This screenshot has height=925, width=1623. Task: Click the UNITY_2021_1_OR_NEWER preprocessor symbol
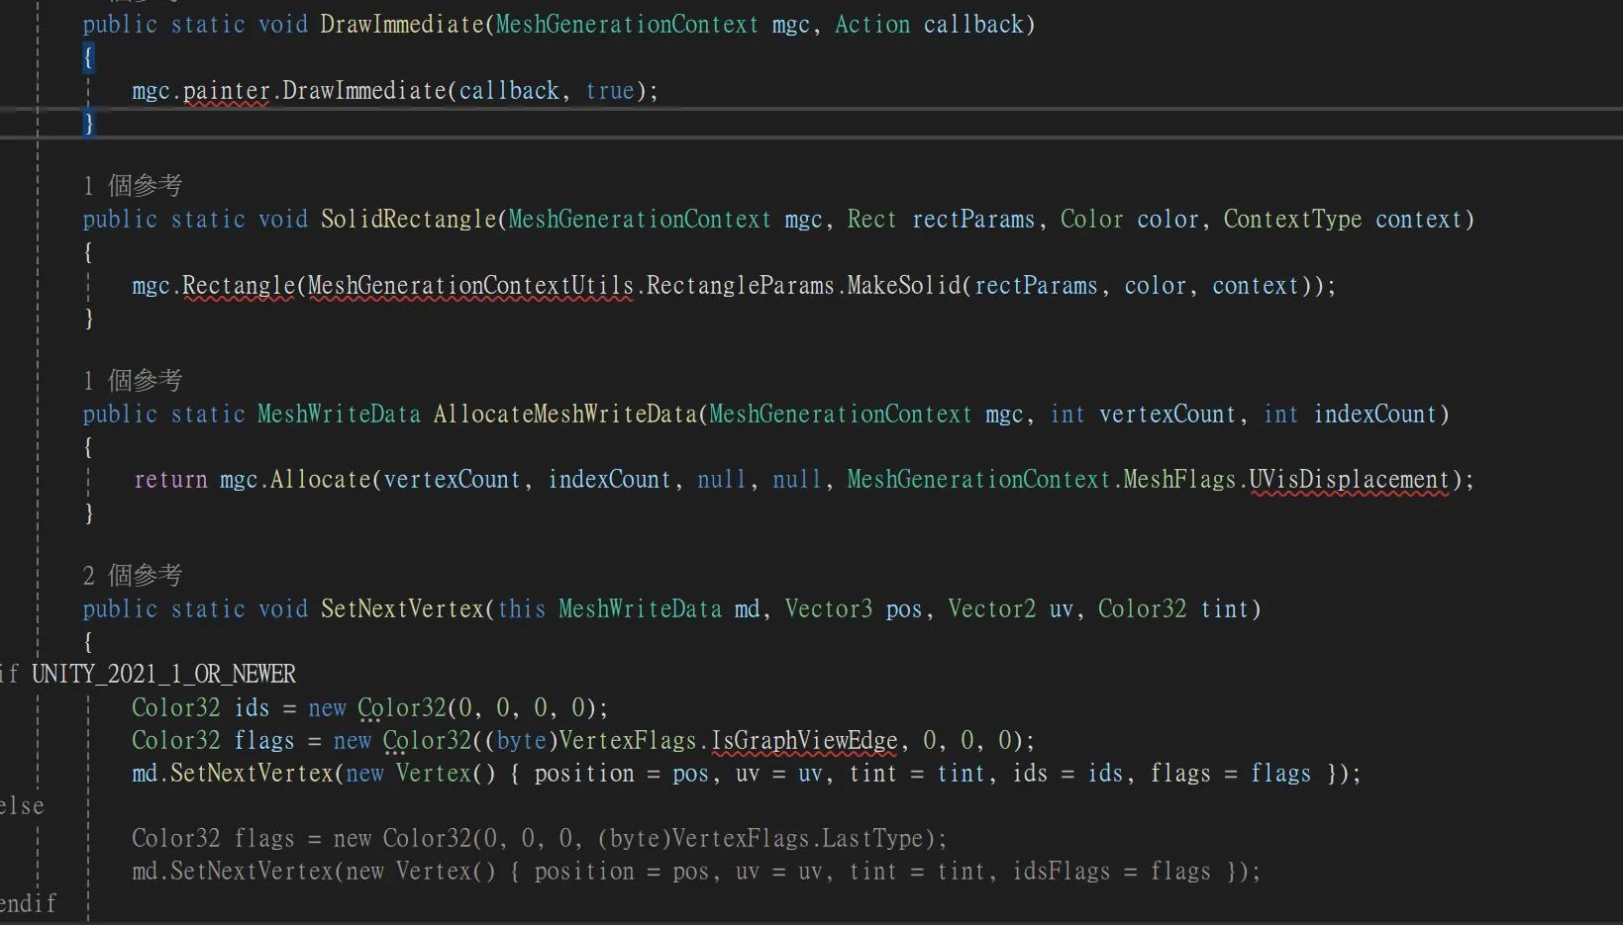tap(163, 675)
